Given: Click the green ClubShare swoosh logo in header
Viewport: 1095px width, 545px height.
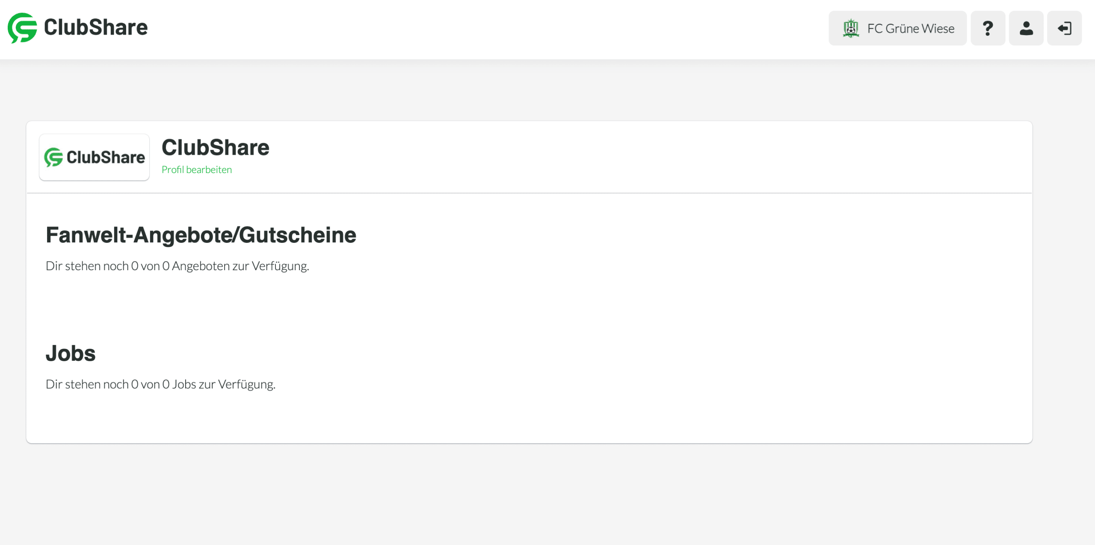Looking at the screenshot, I should coord(22,28).
